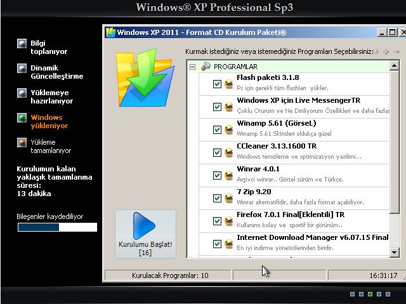The image size is (406, 304).
Task: Click the smiley icon beside Firefox 7.0.1
Action: (228, 221)
